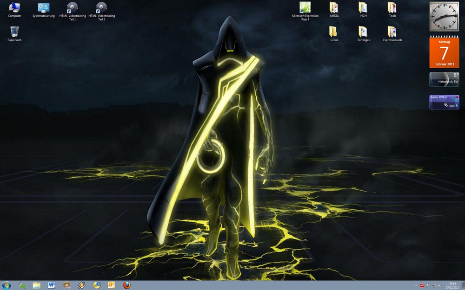Viewport: 465px width, 290px height.
Task: Launch HTML-Videotraining Teil 1 shortcut
Action: click(73, 8)
